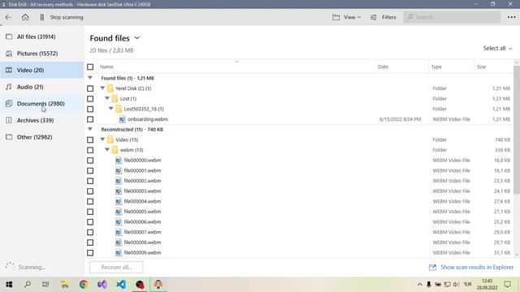The width and height of the screenshot is (520, 292).
Task: Collapse the Lost503352_18 tree node
Action: [111, 109]
